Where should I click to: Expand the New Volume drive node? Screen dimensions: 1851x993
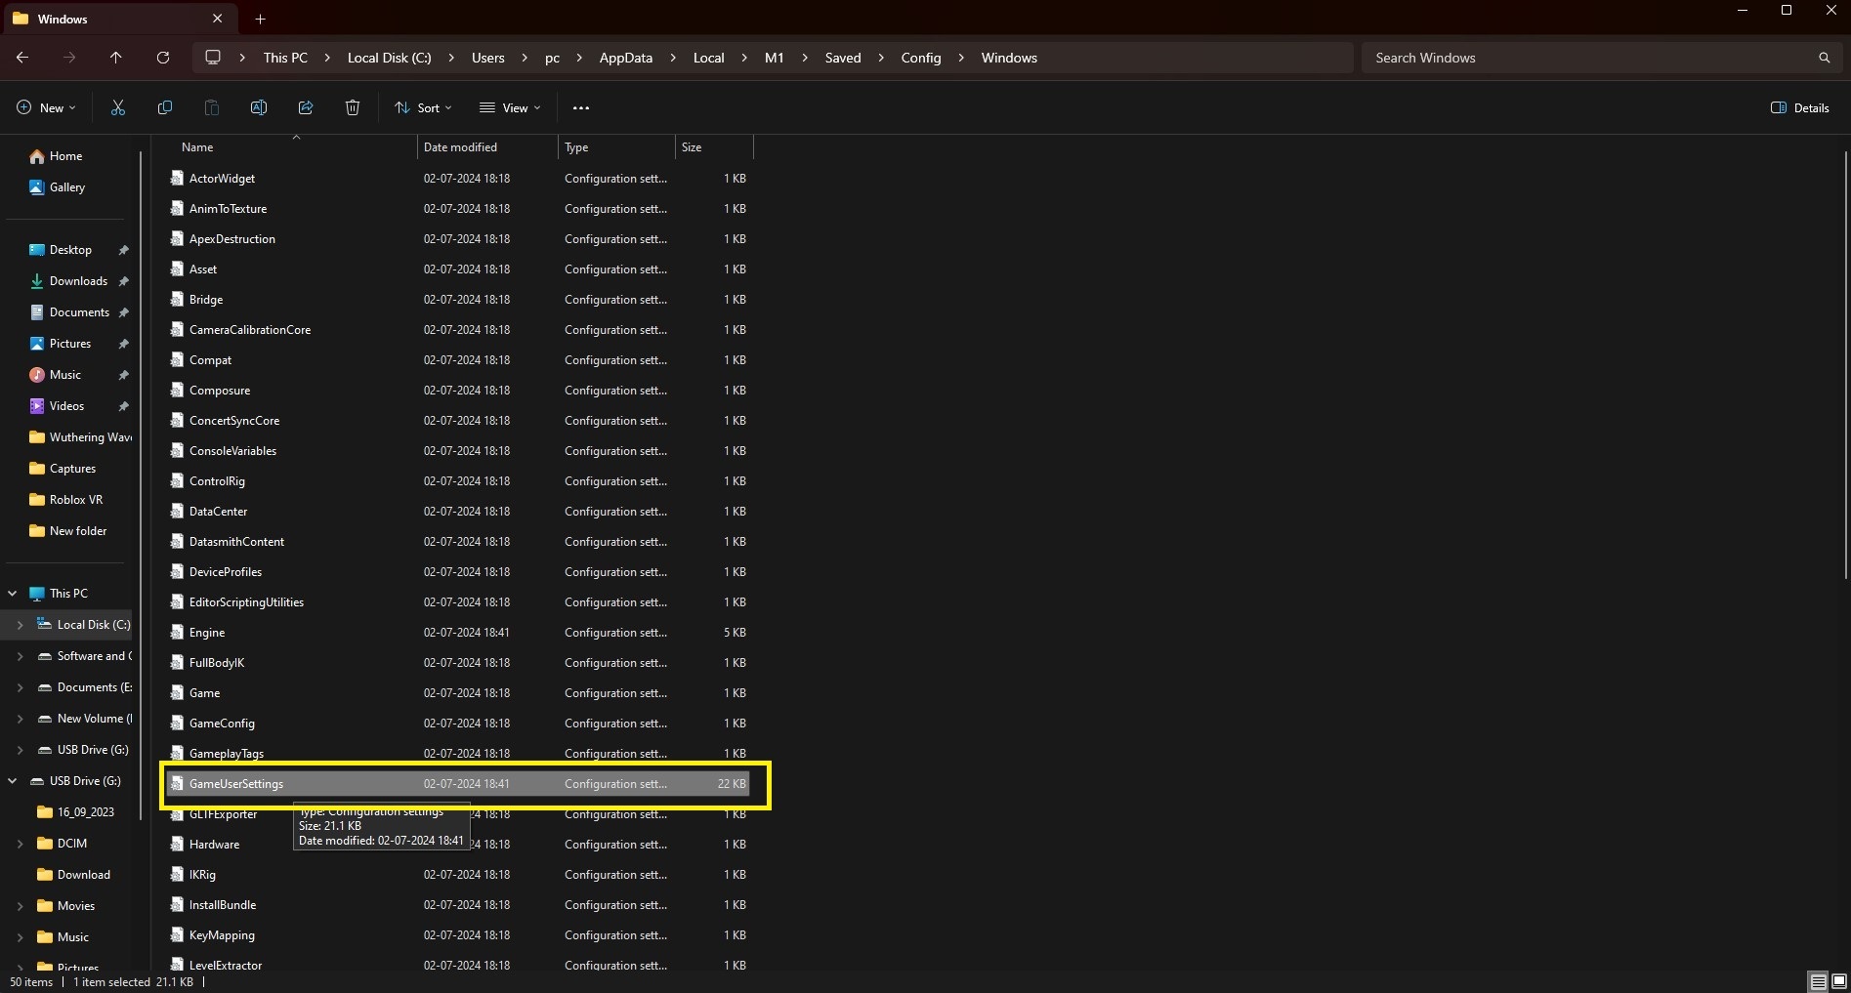pos(21,719)
